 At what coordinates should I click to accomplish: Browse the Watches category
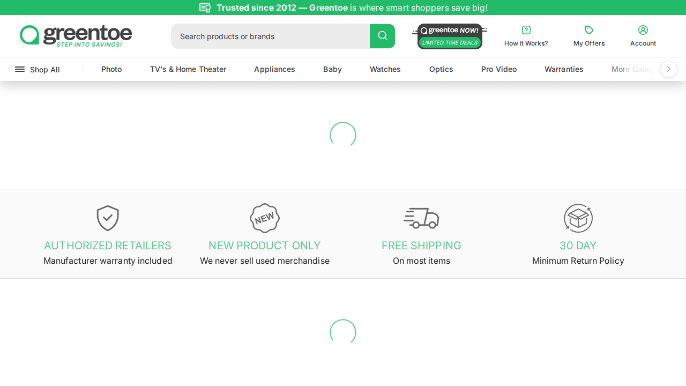(385, 69)
